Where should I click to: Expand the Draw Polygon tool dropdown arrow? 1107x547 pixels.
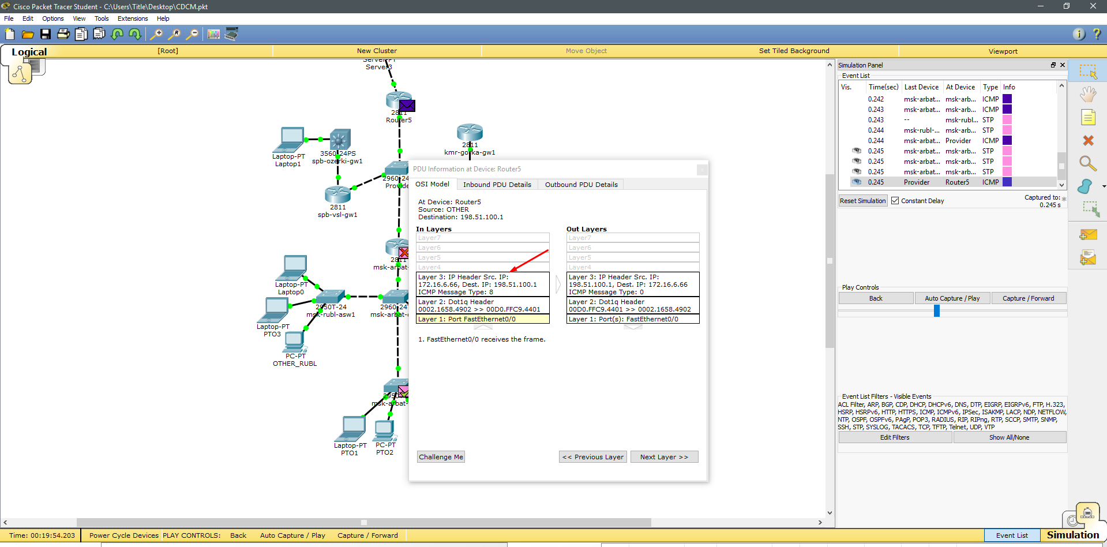click(1104, 186)
